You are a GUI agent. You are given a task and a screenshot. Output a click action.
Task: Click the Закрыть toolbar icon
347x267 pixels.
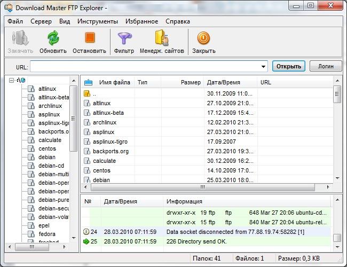pyautogui.click(x=203, y=38)
